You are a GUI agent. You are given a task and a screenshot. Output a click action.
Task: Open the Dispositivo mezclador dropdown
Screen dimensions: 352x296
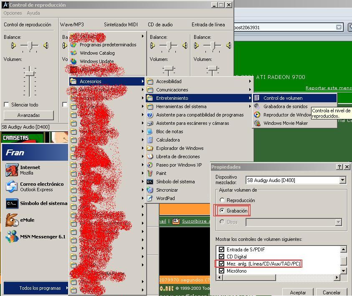click(342, 180)
